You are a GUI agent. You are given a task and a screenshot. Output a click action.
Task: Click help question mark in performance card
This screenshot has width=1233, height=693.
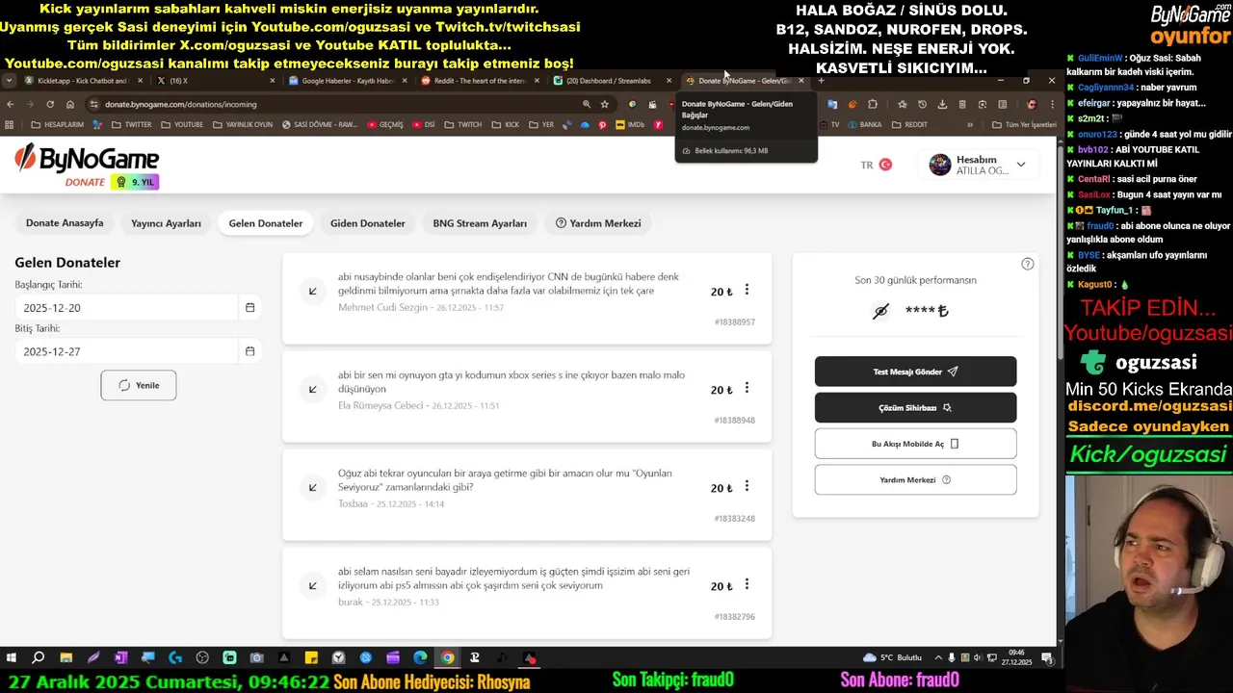pos(1028,264)
